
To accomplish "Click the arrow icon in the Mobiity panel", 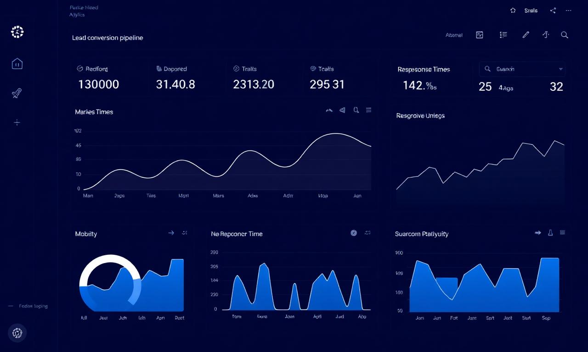I will (171, 233).
